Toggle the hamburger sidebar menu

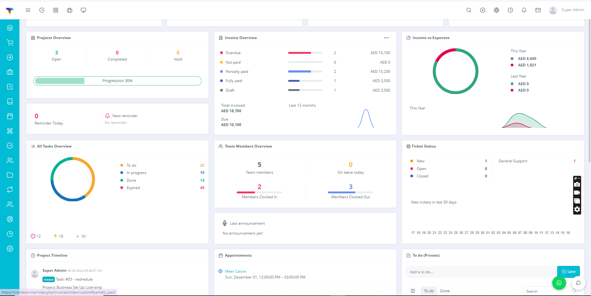(28, 10)
